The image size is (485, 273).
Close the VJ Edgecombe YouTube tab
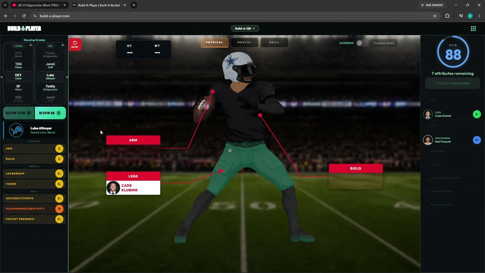click(x=64, y=5)
